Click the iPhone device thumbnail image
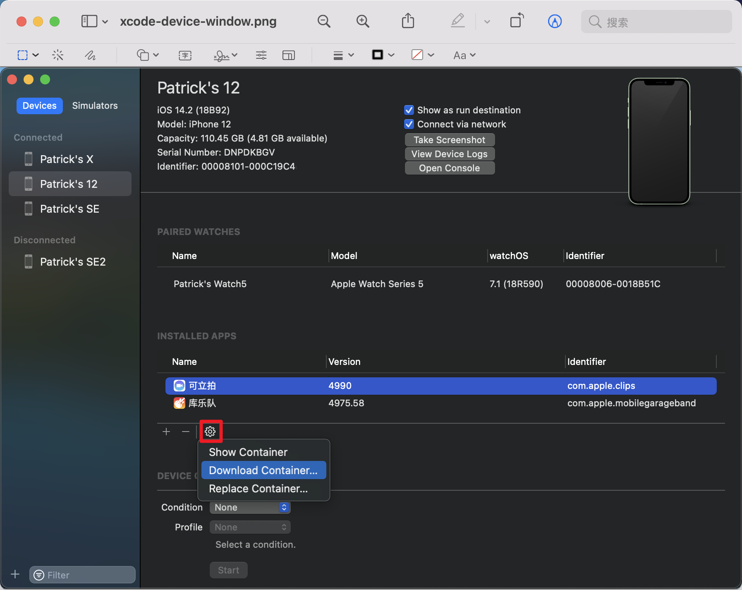 point(659,141)
